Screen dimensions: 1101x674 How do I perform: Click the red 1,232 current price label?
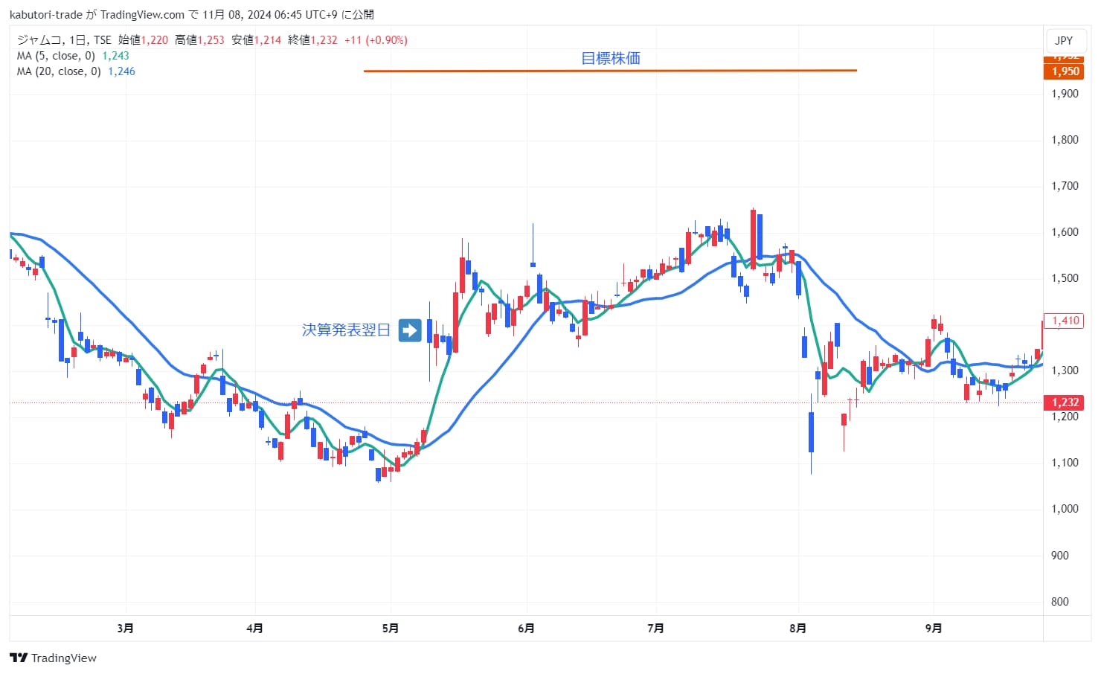[1065, 402]
